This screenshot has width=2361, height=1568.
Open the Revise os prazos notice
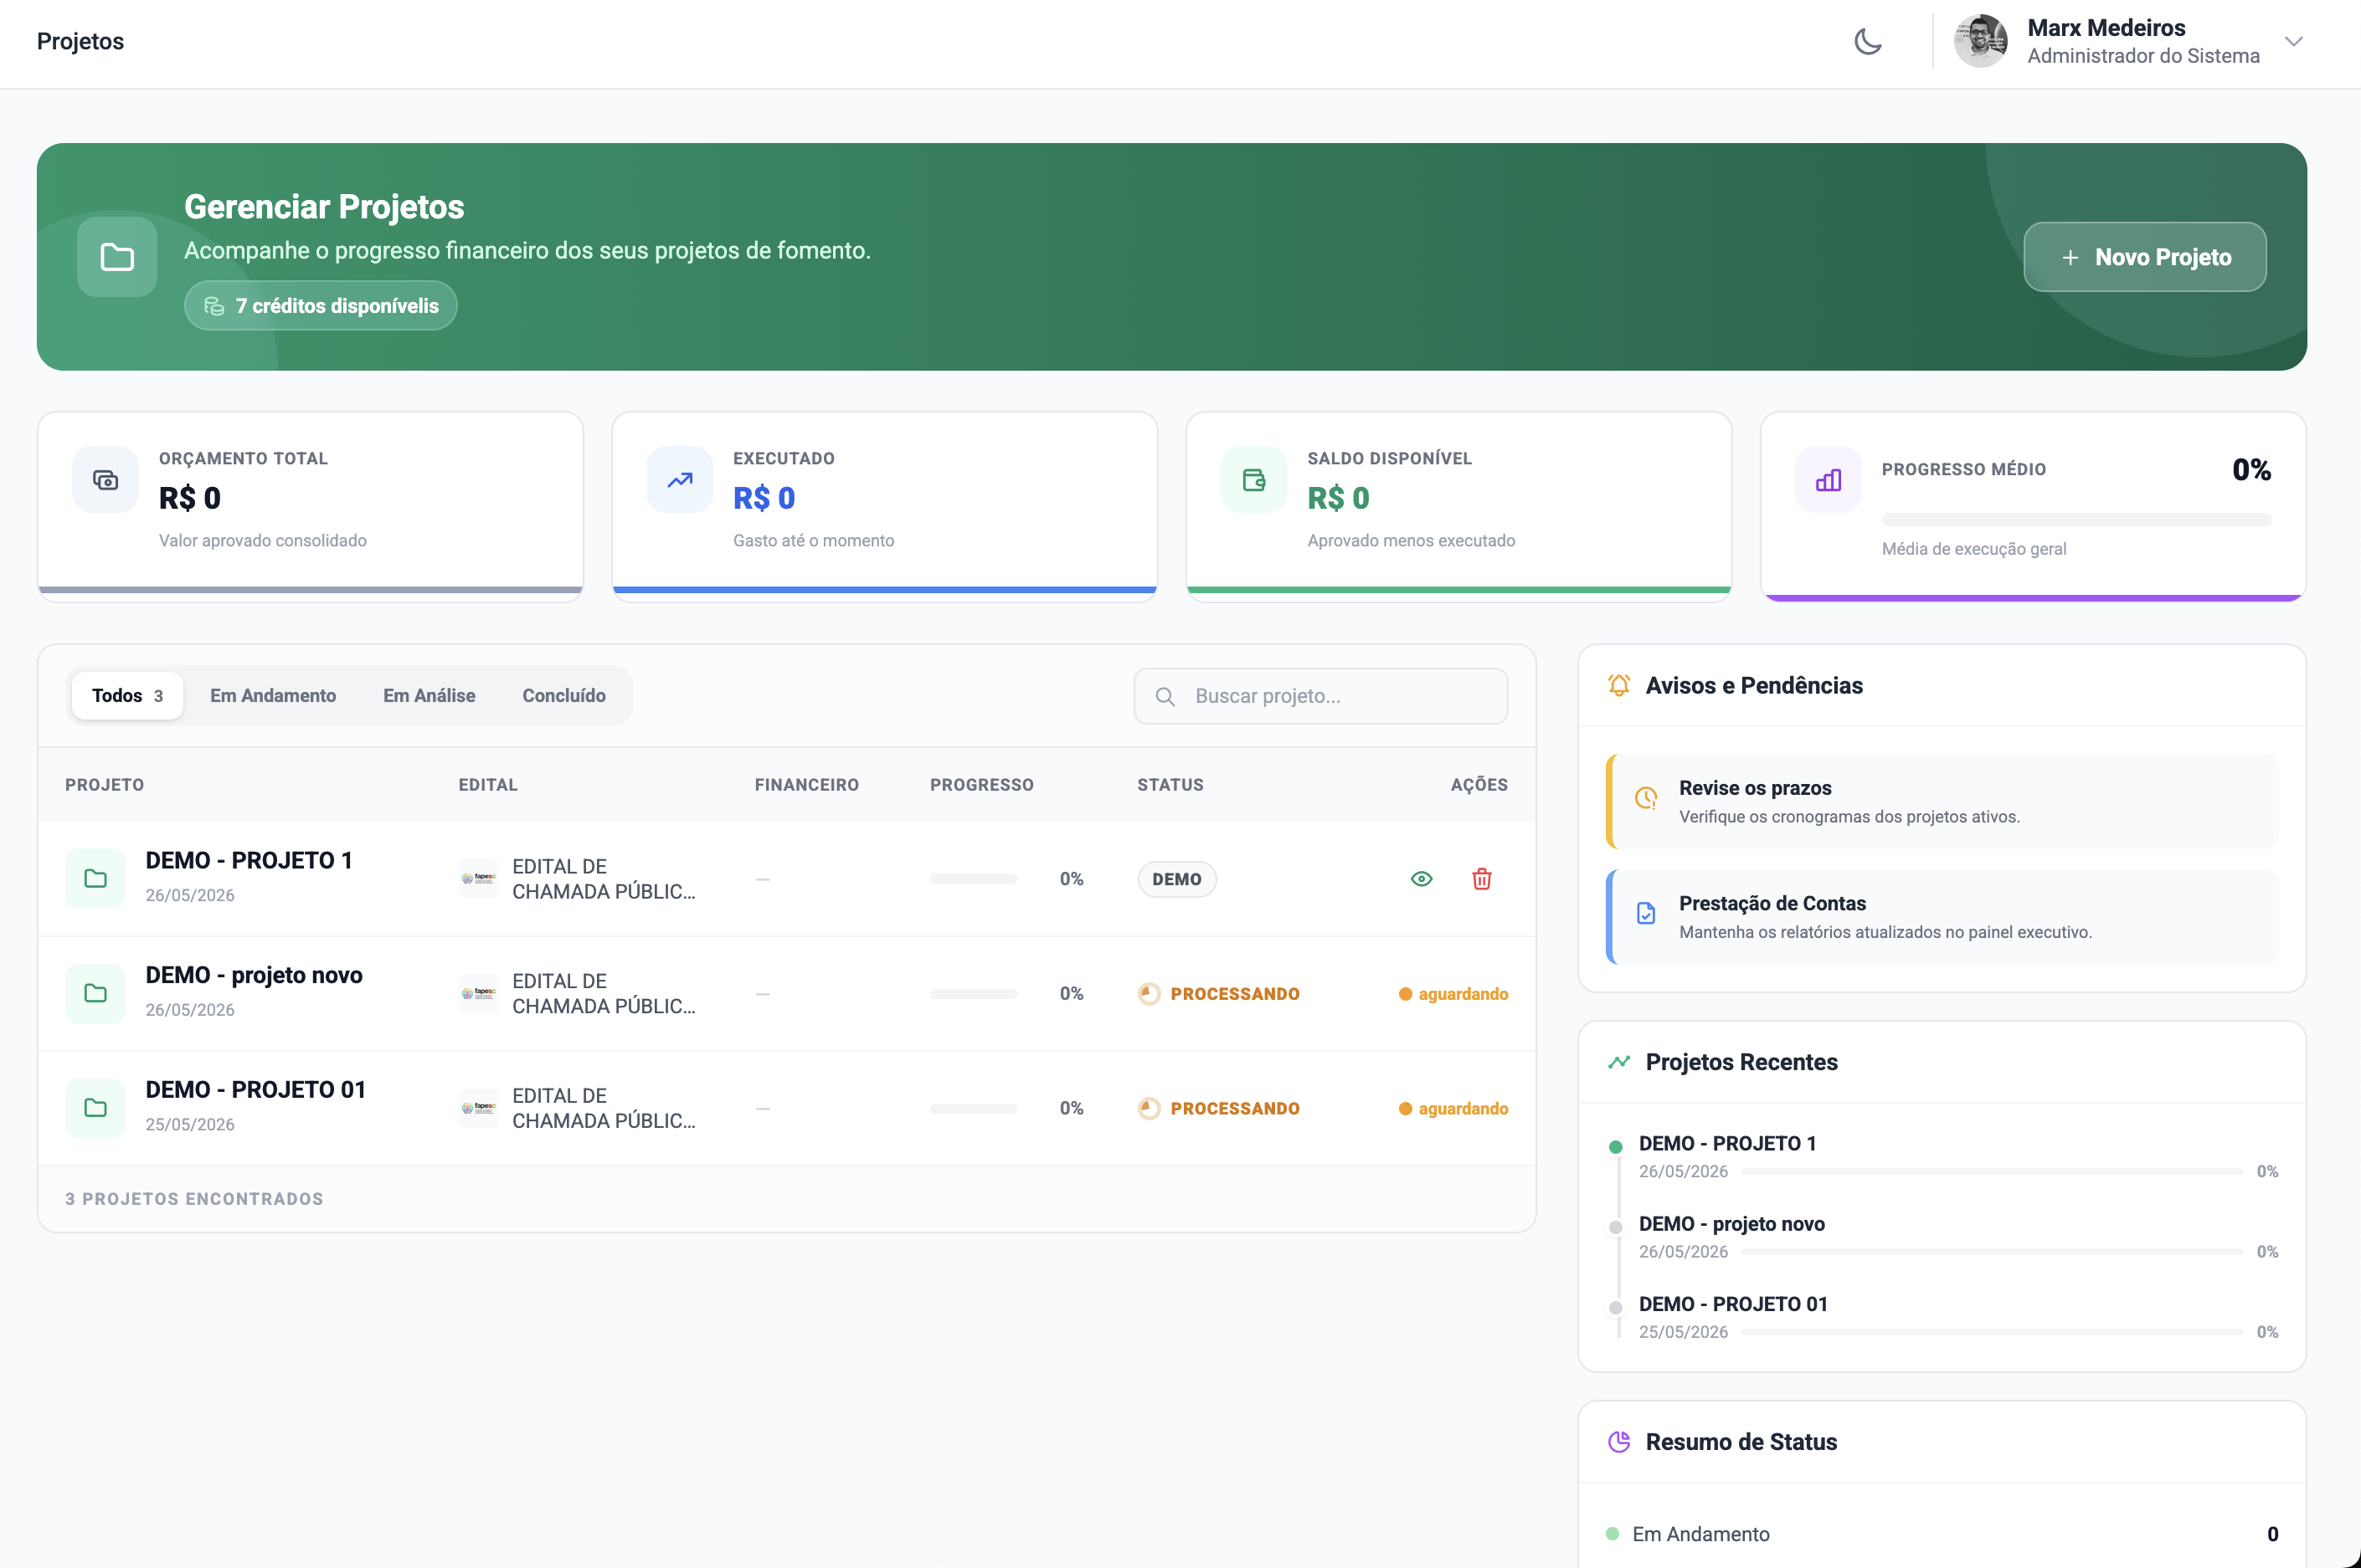point(1942,801)
